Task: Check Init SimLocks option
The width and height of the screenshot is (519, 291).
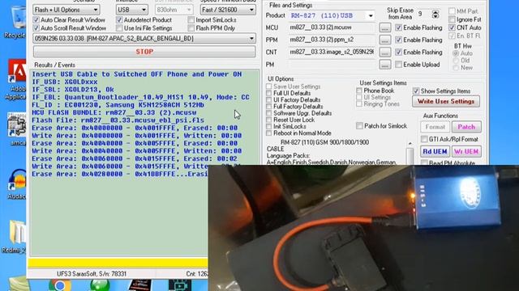Action: [268, 126]
